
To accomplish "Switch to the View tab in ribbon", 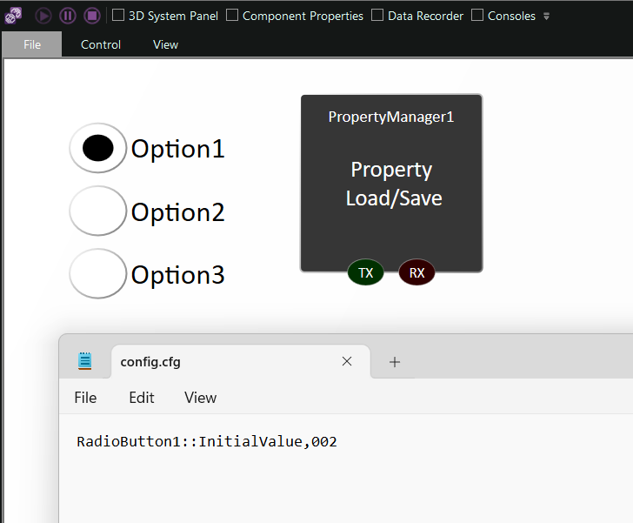I will click(x=165, y=44).
